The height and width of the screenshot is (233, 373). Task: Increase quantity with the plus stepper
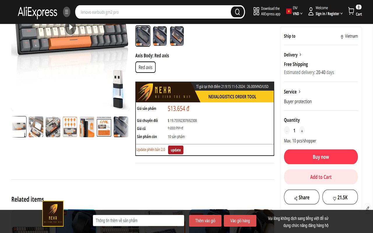302,130
